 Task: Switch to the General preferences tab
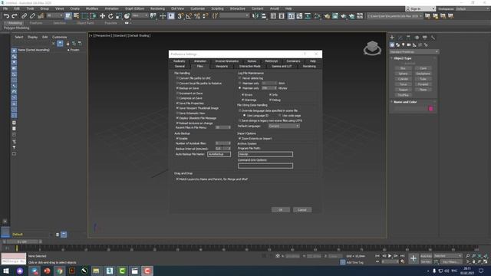coord(180,67)
